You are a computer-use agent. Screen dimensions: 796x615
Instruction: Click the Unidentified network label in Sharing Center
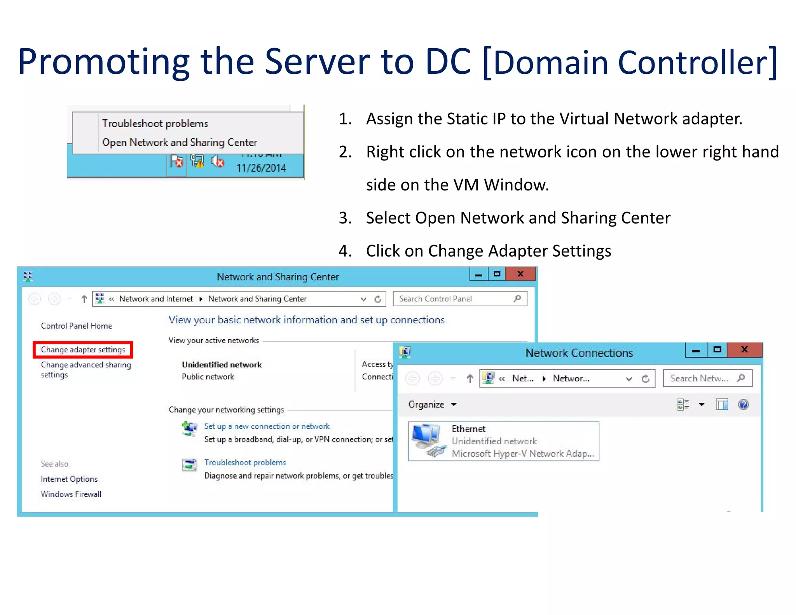point(222,365)
